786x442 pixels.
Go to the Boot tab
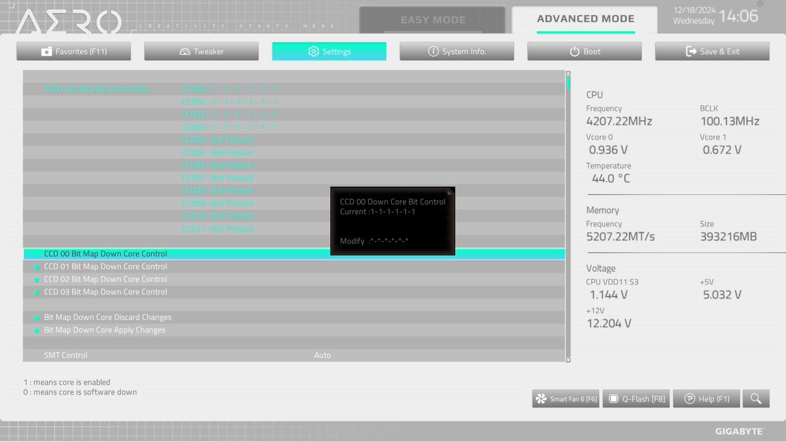pyautogui.click(x=585, y=52)
